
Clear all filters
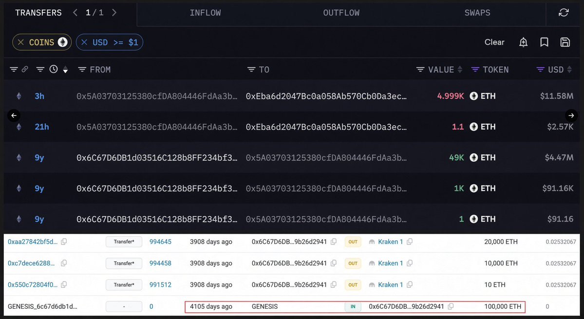tap(494, 42)
